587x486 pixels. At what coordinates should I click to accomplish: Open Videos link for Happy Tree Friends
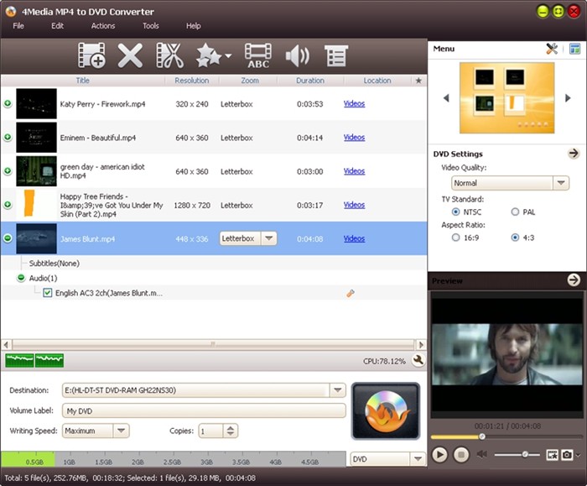click(x=354, y=205)
